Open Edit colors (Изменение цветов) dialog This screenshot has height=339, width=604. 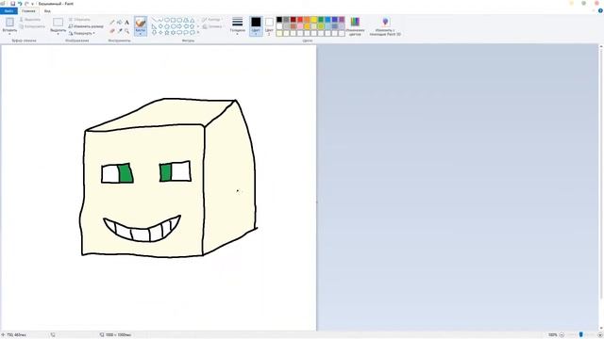pos(355,26)
